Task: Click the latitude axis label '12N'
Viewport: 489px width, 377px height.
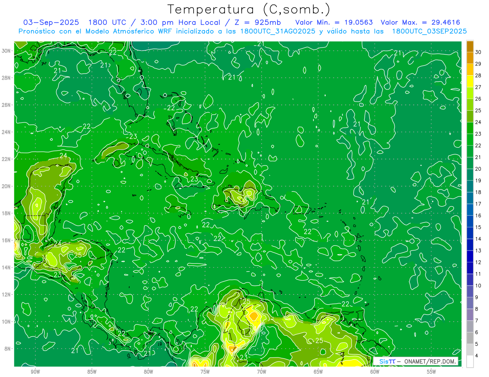Action: pos(7,294)
